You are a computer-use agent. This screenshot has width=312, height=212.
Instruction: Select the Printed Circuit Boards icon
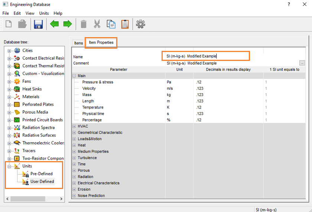pos(17,120)
